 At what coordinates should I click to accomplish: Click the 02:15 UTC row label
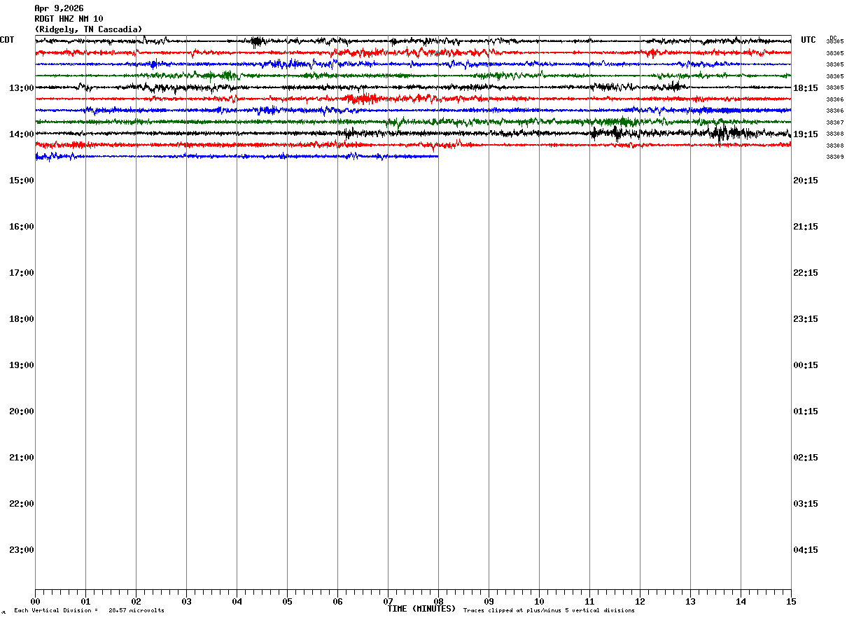(806, 457)
